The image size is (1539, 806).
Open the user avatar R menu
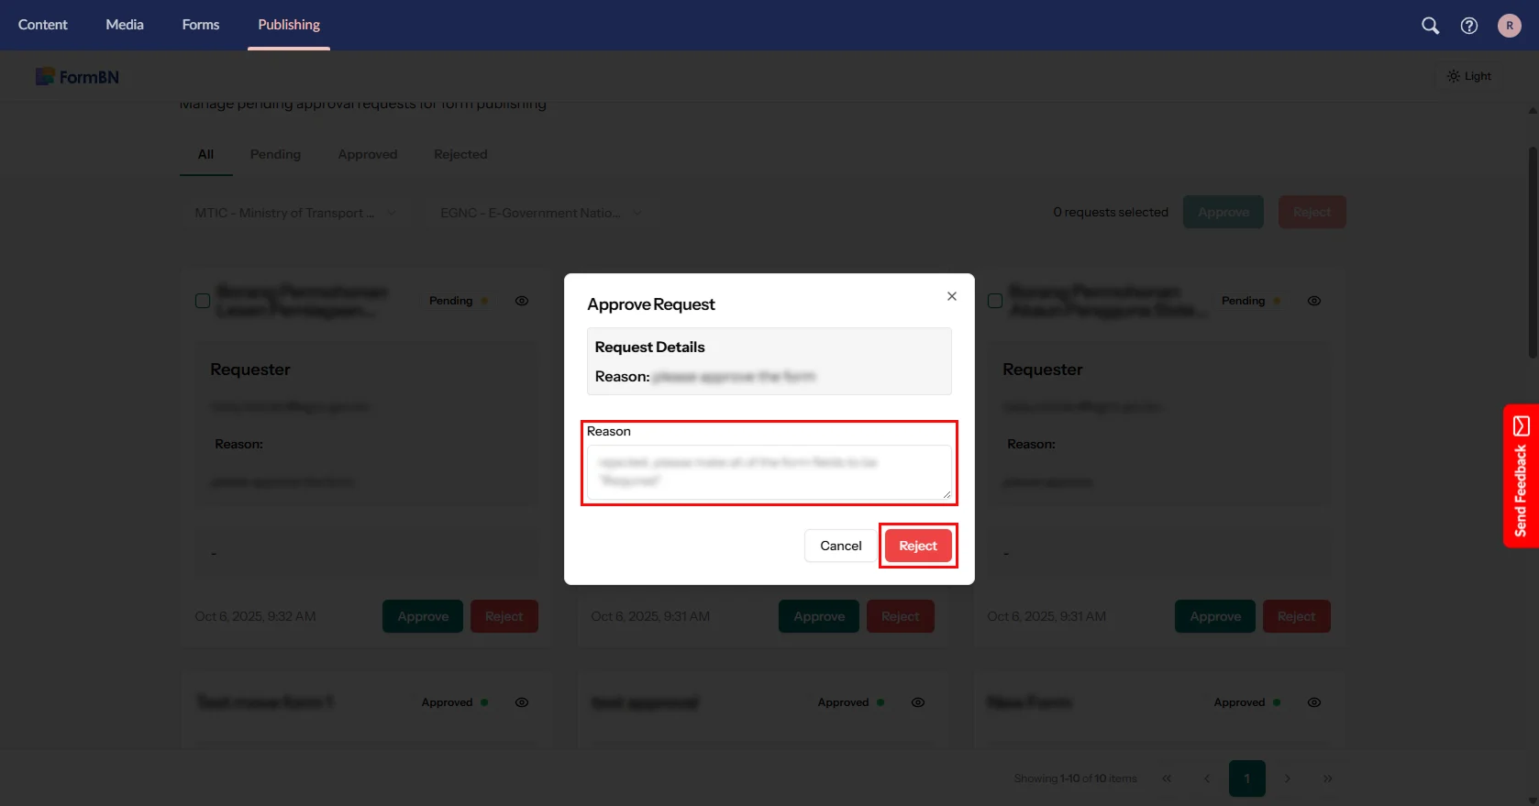point(1510,26)
